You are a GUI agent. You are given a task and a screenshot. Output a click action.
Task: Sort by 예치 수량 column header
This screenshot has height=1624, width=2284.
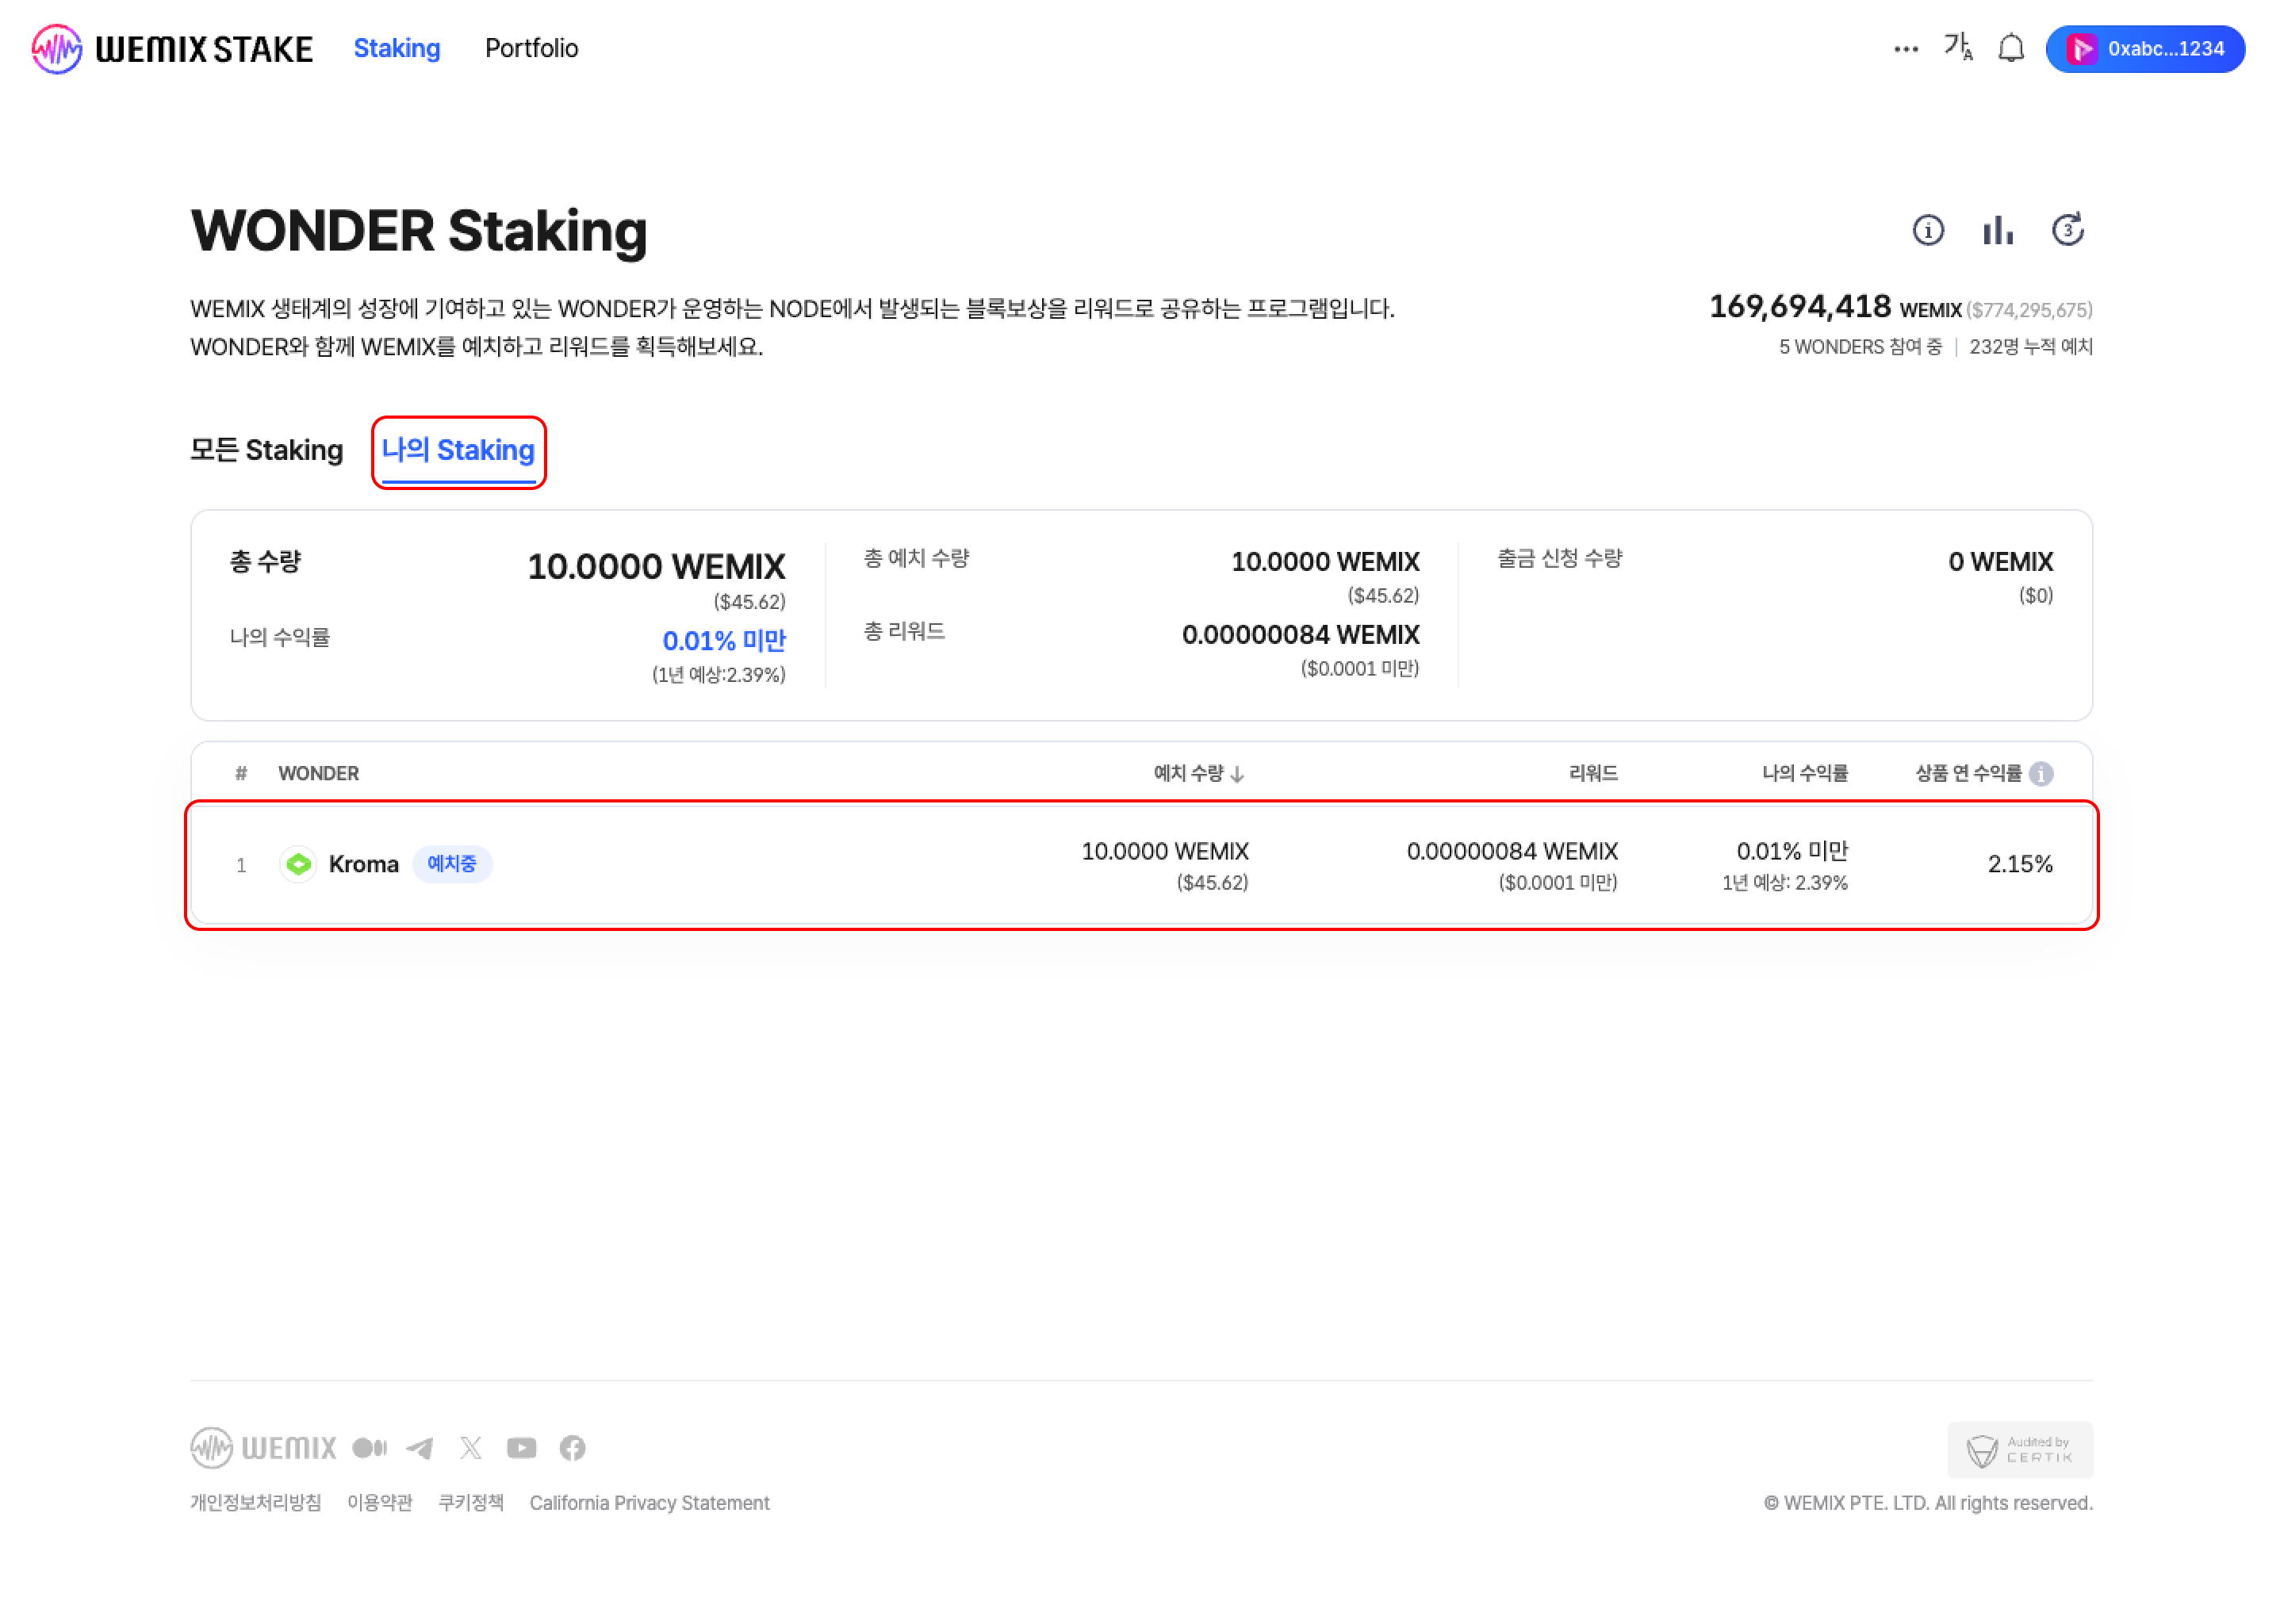pos(1197,773)
